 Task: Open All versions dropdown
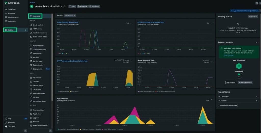[70, 16]
